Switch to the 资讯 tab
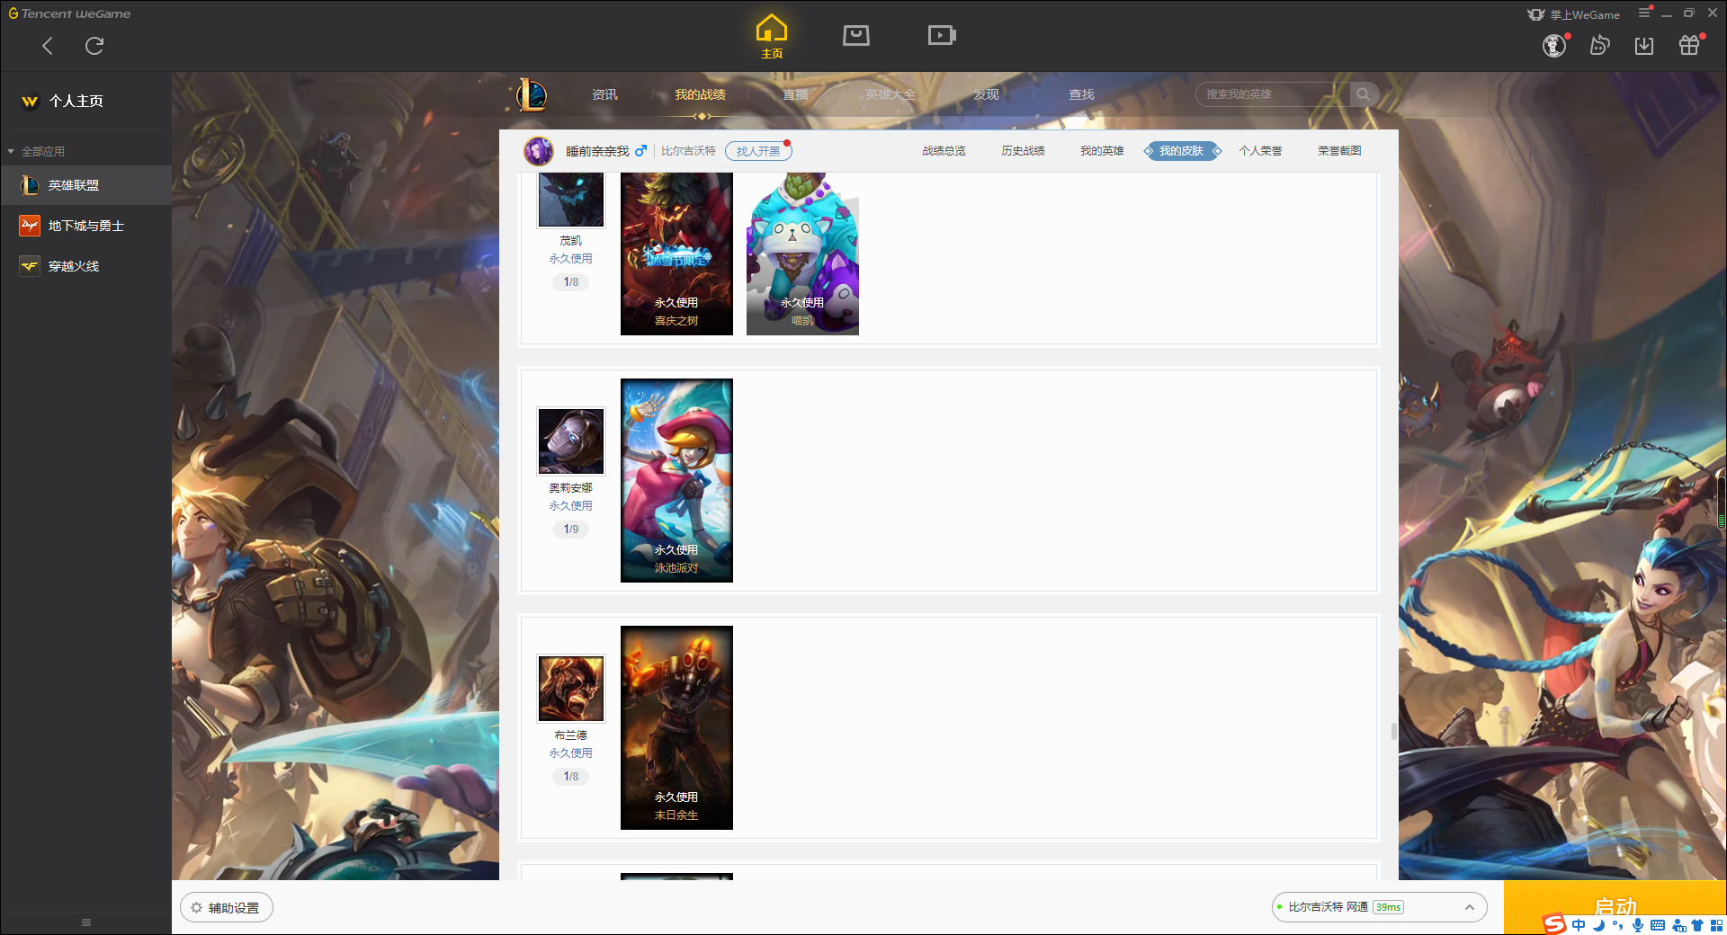The image size is (1727, 935). [604, 94]
